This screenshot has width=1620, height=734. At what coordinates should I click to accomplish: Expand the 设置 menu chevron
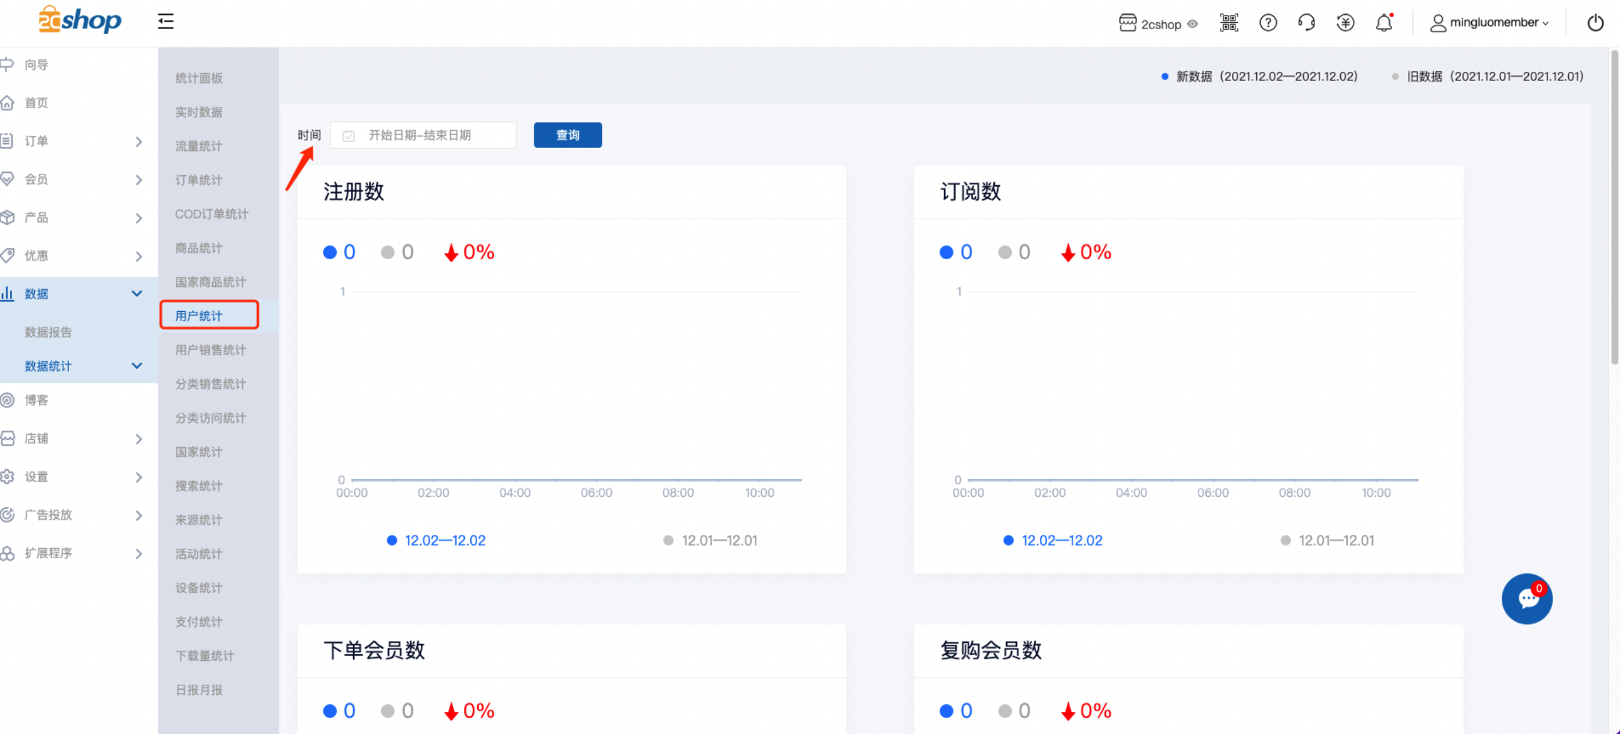[x=139, y=477]
